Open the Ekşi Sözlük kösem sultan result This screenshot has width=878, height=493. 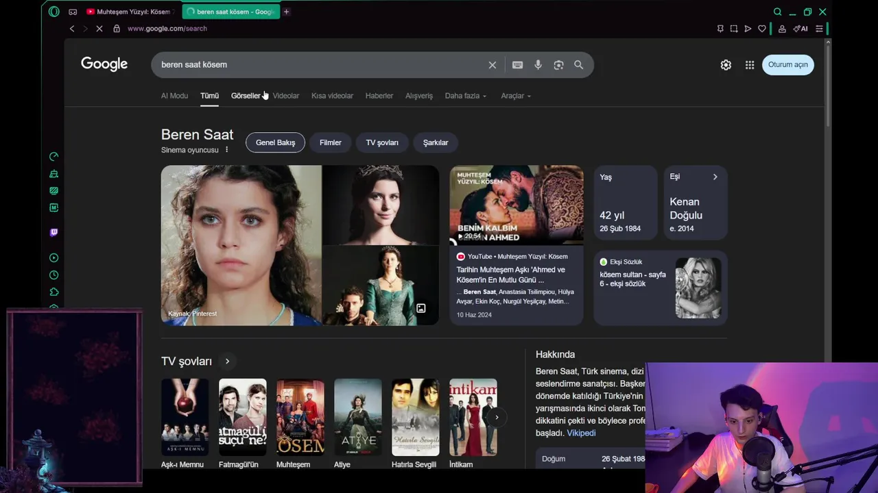(x=632, y=279)
